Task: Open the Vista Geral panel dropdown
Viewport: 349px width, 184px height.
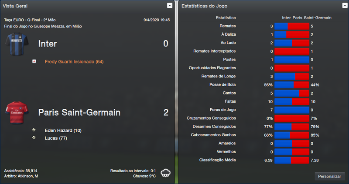Action: [x=169, y=6]
